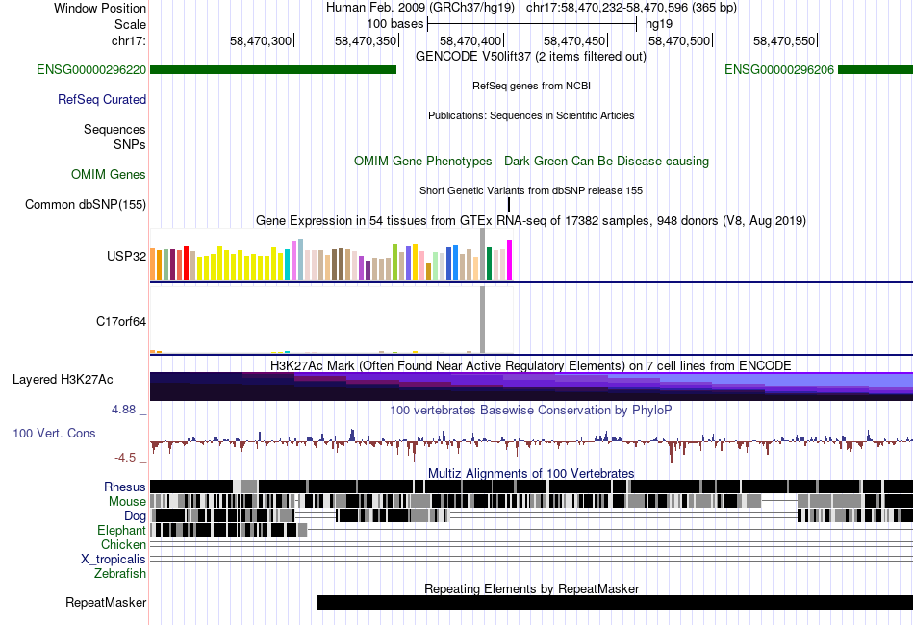Click the Publications Sequences in Scientific Articles title

click(531, 115)
